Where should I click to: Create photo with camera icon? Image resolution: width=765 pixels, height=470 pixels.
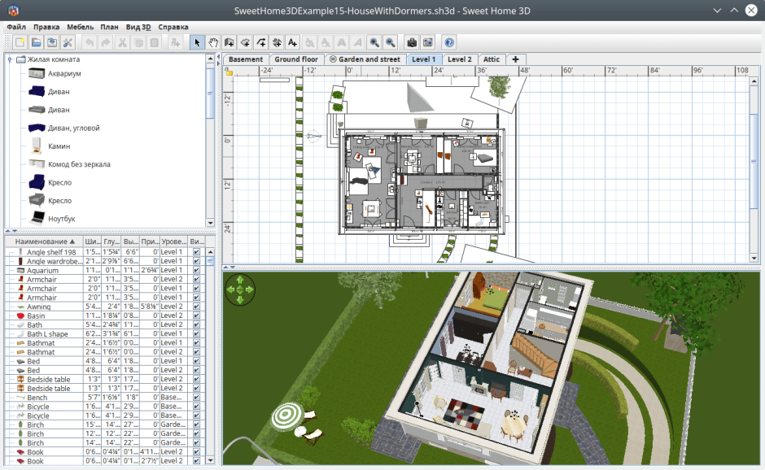tap(412, 42)
